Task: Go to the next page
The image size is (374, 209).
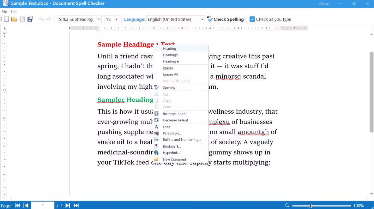Action: click(x=68, y=206)
